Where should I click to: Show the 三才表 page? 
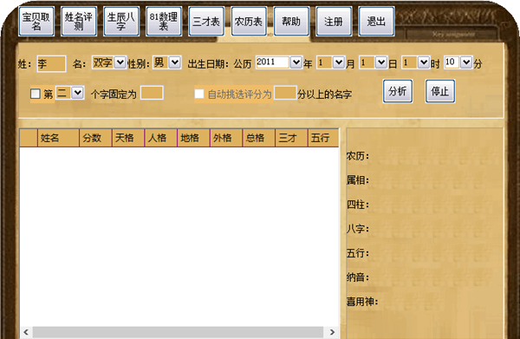tap(206, 21)
